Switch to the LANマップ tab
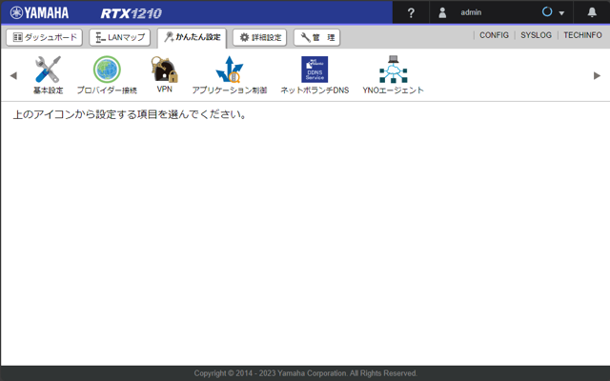Screen dimensions: 610x381 click(120, 37)
